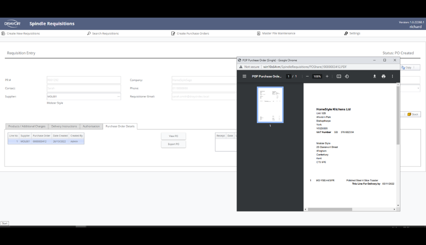Click the Master File Maintenance document icon
This screenshot has width=426, height=245.
coord(258,34)
